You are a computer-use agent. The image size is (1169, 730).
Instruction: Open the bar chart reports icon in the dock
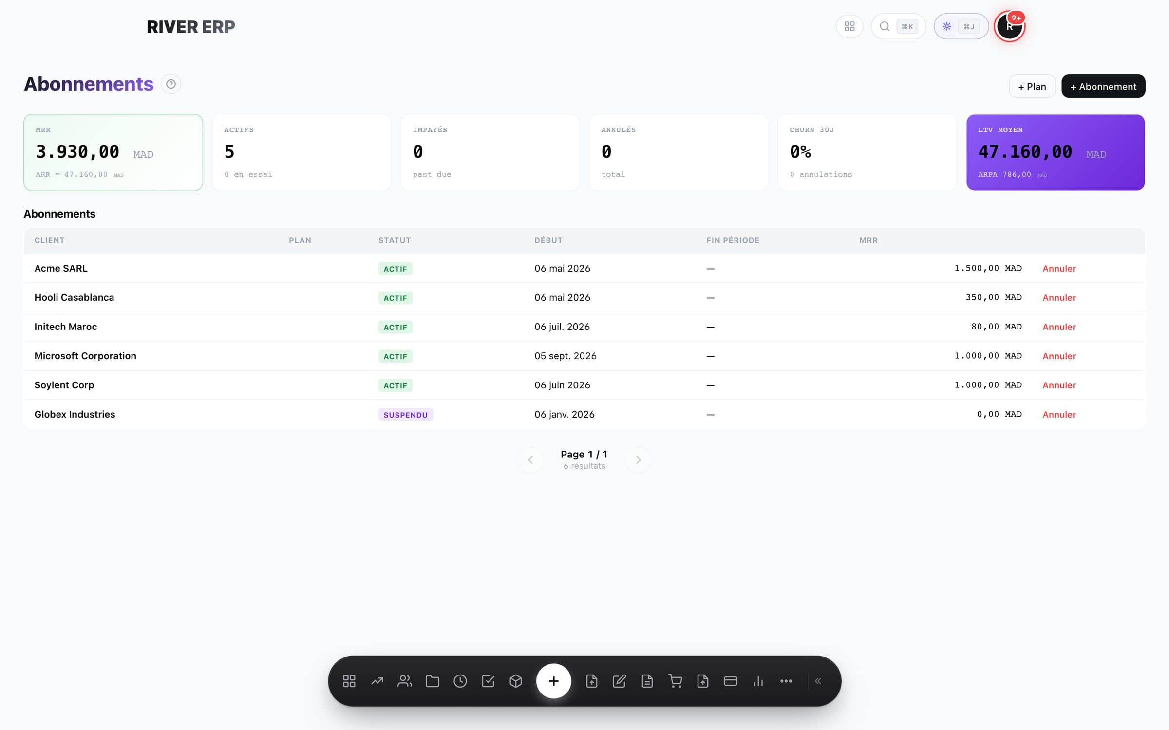tap(758, 681)
